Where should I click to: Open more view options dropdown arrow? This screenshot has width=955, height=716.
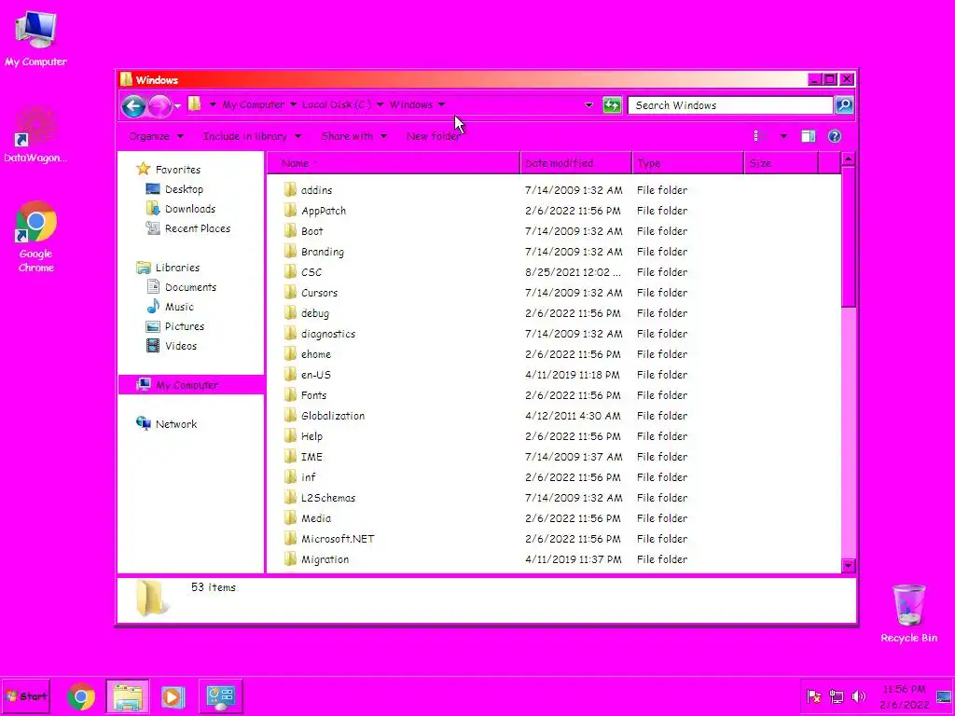point(783,136)
